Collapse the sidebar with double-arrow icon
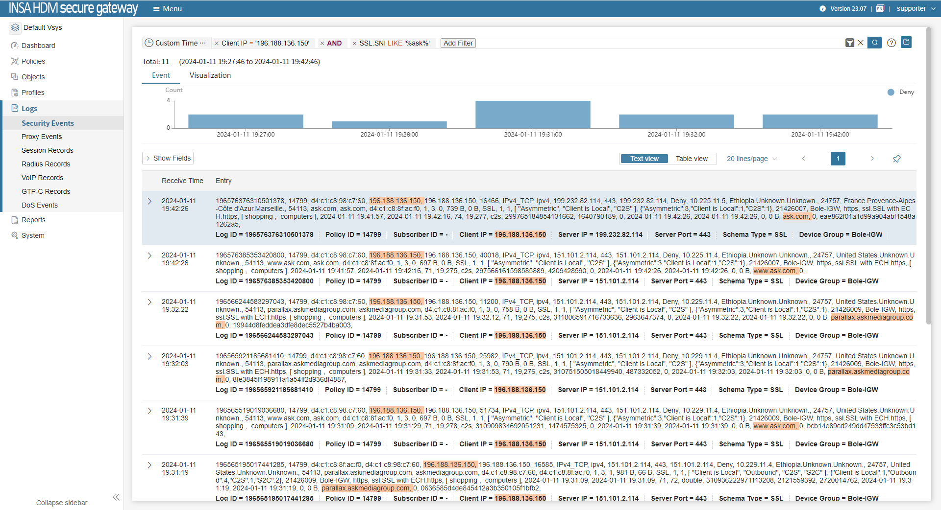 pos(116,497)
